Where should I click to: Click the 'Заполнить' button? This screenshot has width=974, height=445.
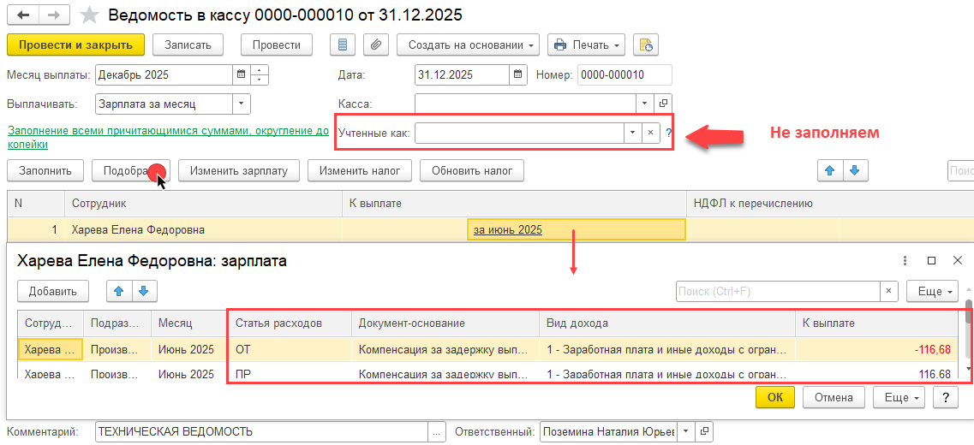coord(45,170)
